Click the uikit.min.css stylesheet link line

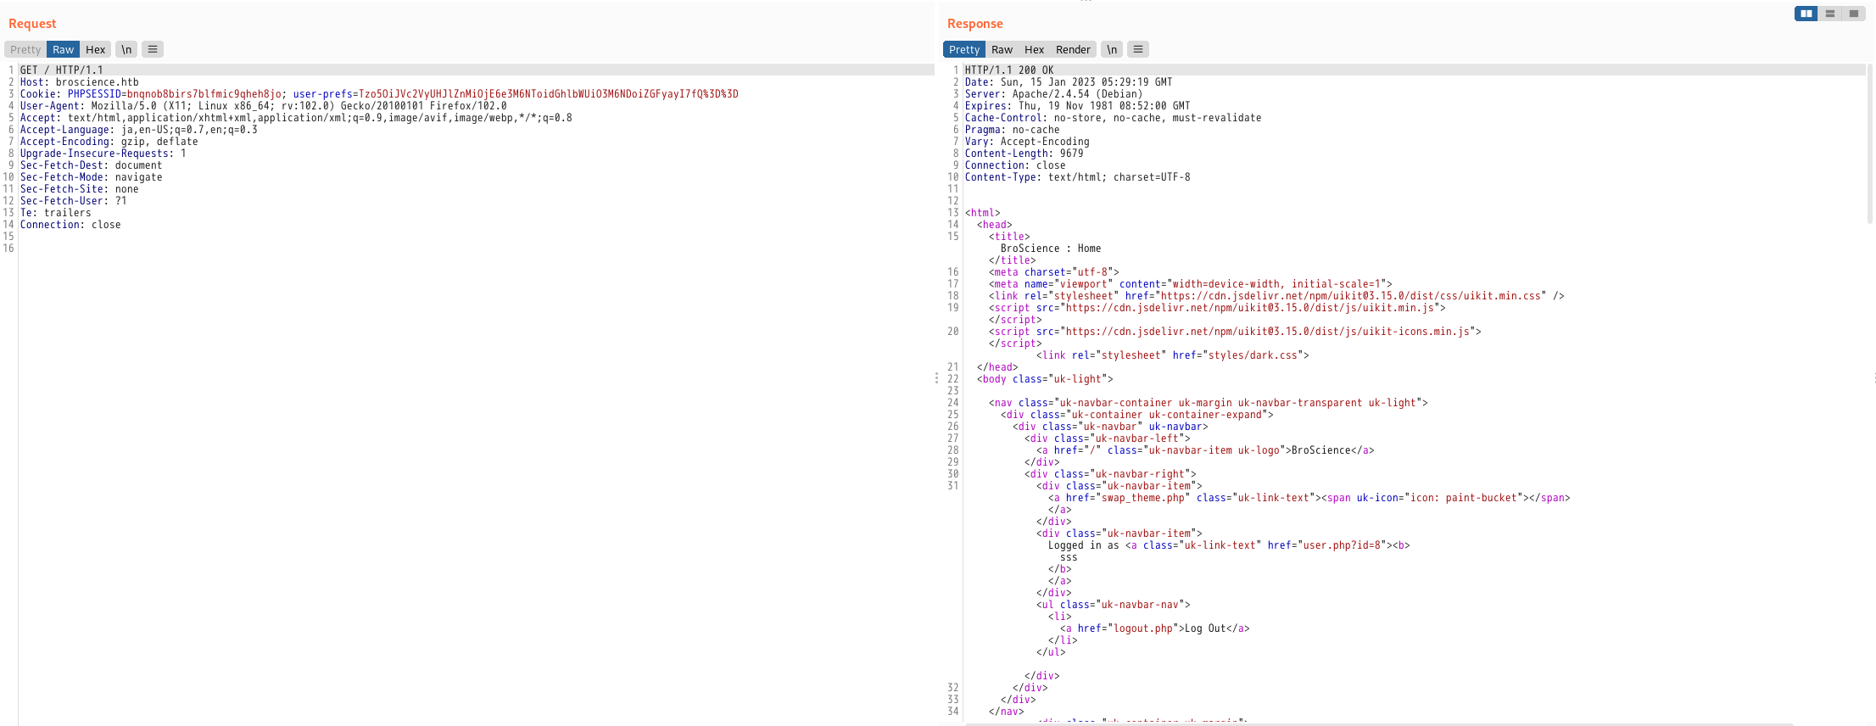[x=1276, y=296]
